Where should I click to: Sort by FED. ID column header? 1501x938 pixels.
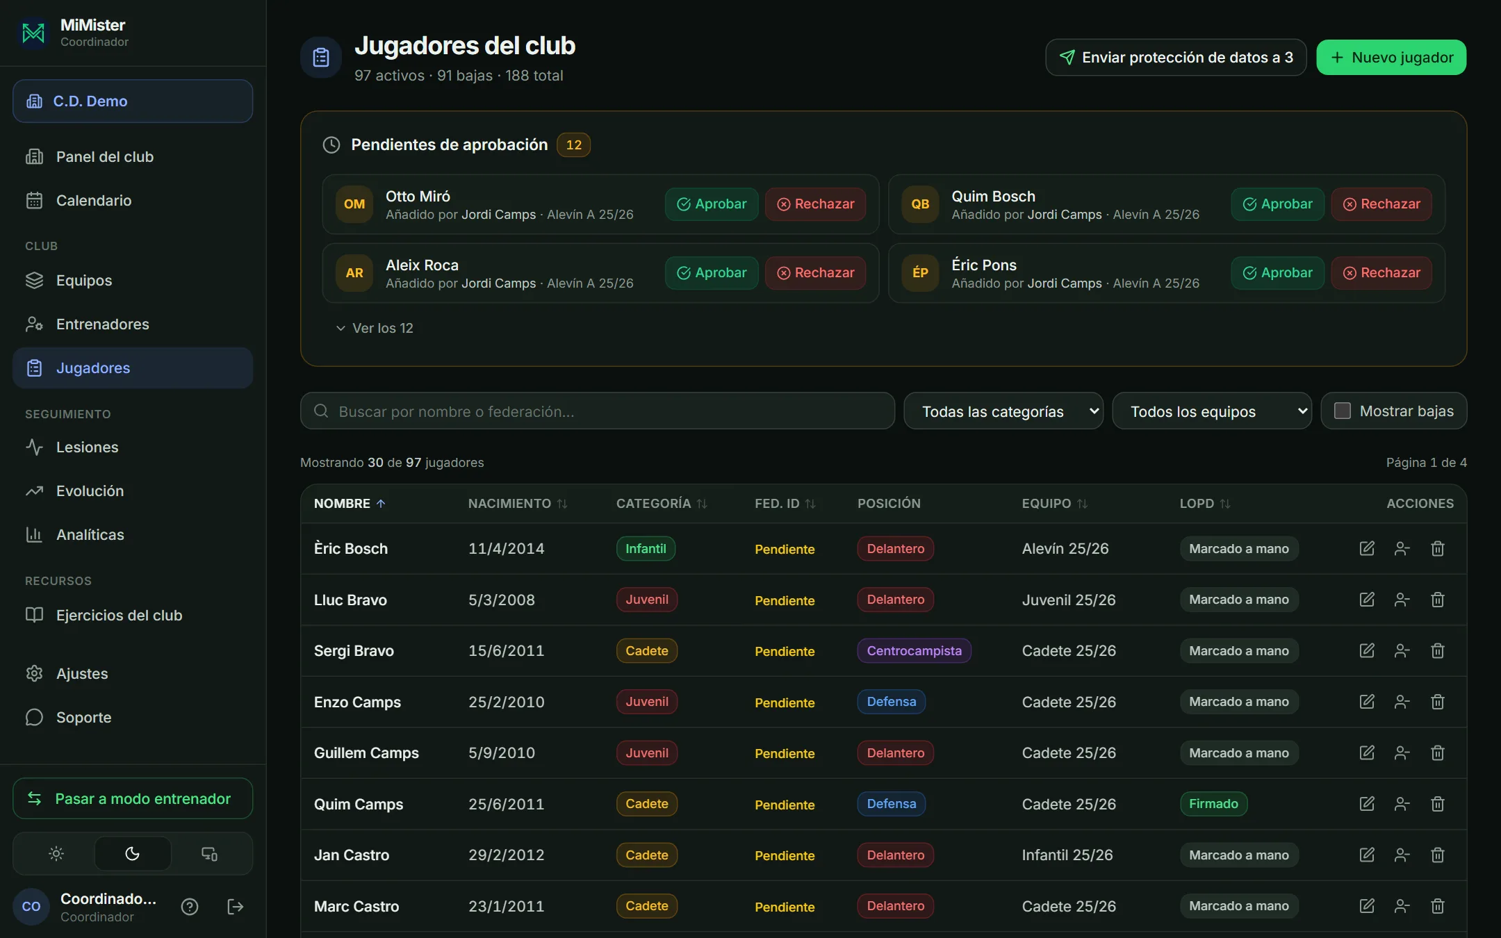click(x=785, y=504)
